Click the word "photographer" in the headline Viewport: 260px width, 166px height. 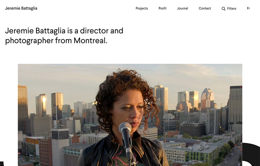coord(29,41)
